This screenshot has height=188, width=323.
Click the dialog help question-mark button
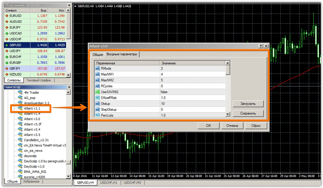point(260,45)
